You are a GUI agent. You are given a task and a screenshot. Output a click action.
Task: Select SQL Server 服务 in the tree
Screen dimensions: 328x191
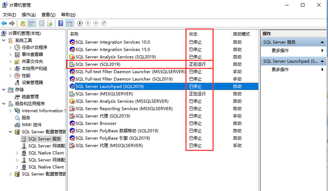(45, 139)
